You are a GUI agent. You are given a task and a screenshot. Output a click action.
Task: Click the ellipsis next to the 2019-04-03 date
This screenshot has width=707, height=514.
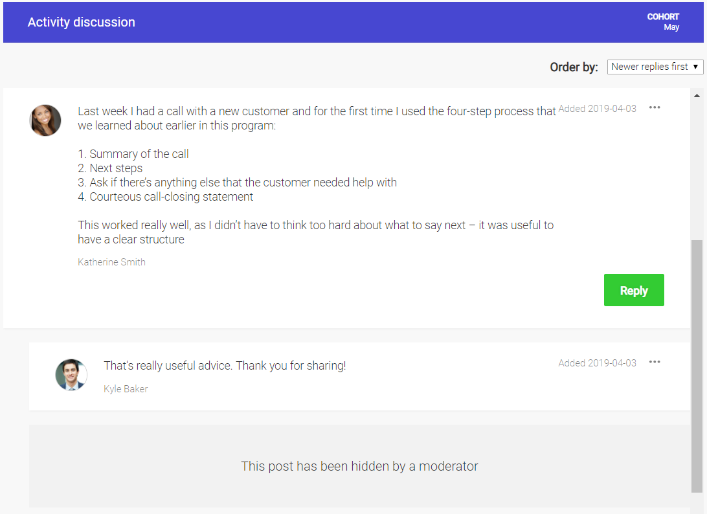[x=655, y=107]
